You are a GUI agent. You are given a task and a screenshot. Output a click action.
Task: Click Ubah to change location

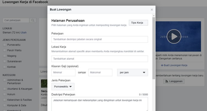(24, 32)
